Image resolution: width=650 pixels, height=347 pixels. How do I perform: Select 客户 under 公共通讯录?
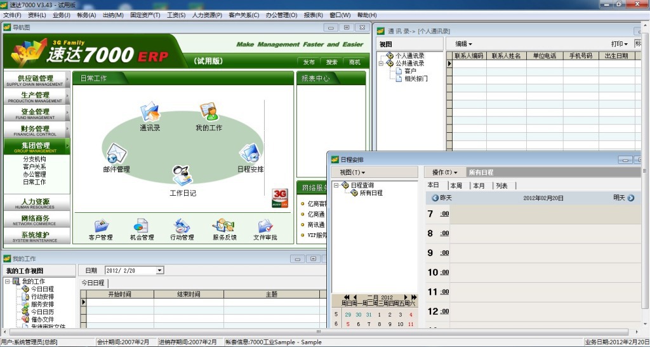pyautogui.click(x=411, y=71)
